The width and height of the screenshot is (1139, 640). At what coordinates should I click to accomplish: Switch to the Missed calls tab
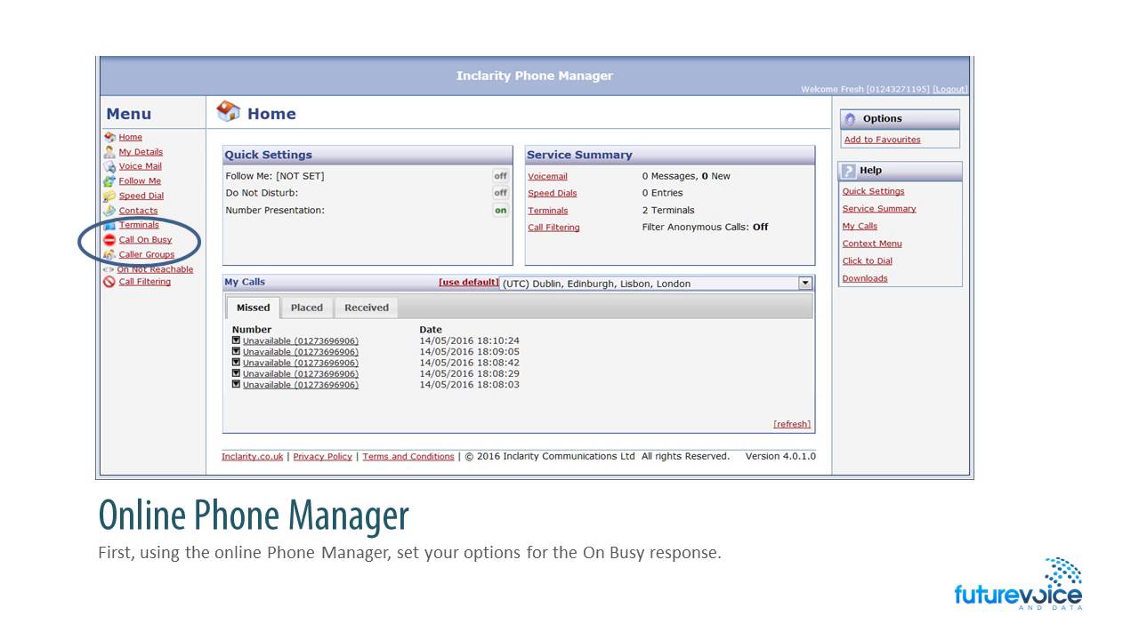coord(253,308)
